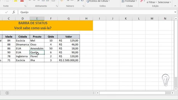Open the Formatar dropdown
The height and width of the screenshot is (100, 178).
[129, 1]
